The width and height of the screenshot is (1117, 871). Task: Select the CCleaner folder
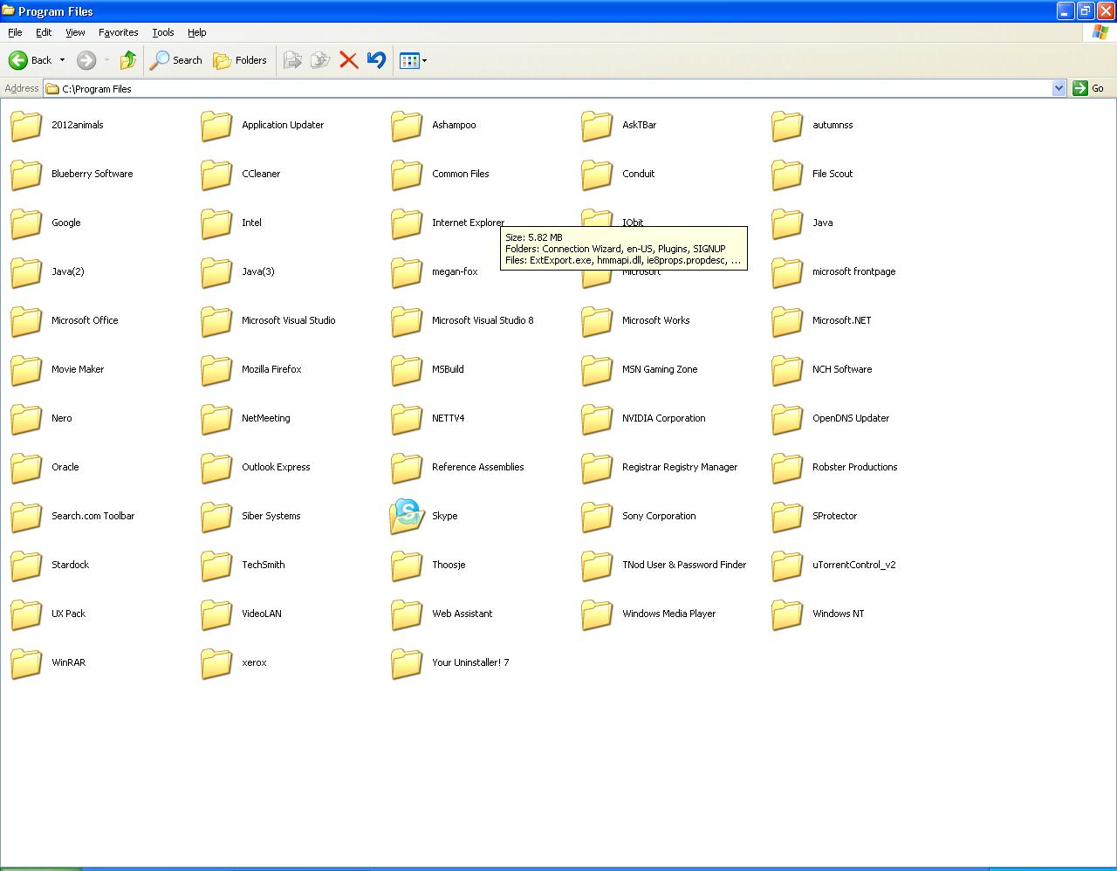pos(241,174)
